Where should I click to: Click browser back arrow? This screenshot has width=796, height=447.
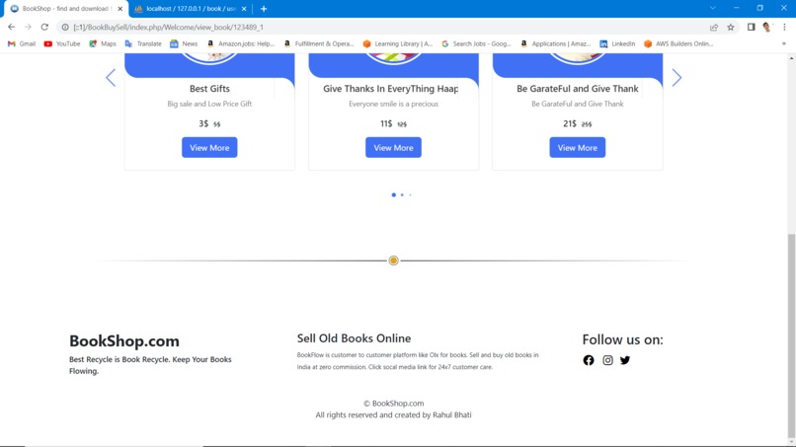[x=11, y=27]
